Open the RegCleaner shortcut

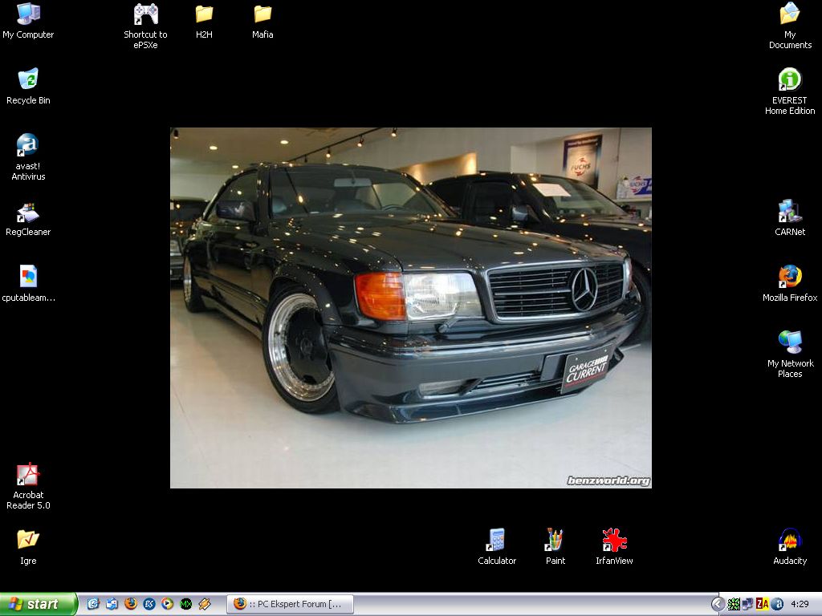[28, 213]
